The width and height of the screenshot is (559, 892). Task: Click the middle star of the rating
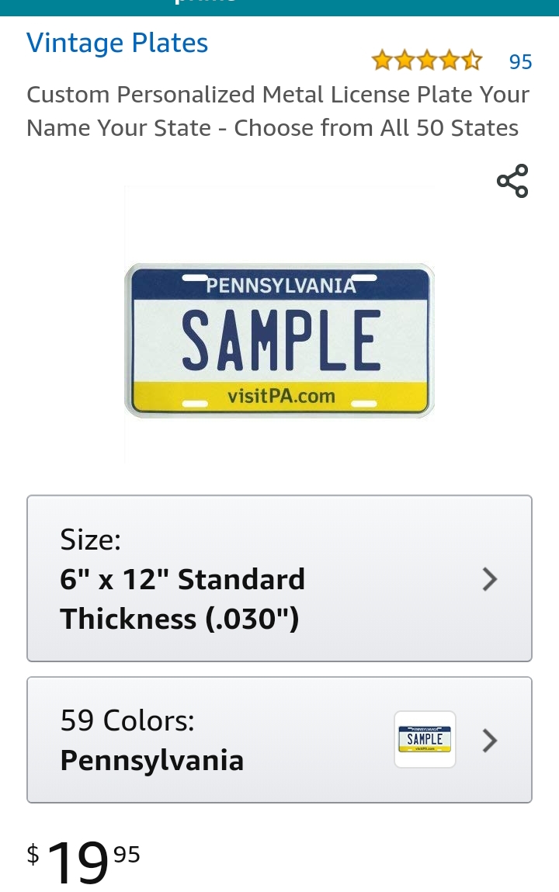point(427,61)
